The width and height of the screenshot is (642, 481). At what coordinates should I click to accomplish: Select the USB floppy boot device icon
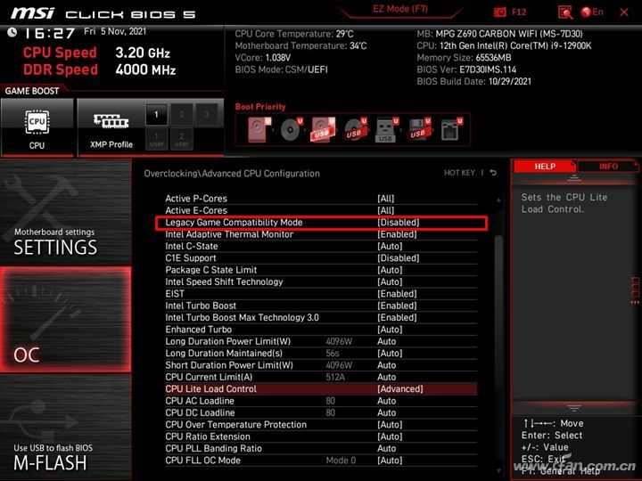tap(418, 130)
